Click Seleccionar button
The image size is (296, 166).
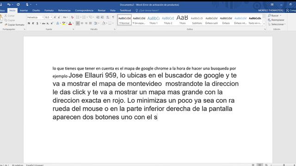click(x=277, y=24)
